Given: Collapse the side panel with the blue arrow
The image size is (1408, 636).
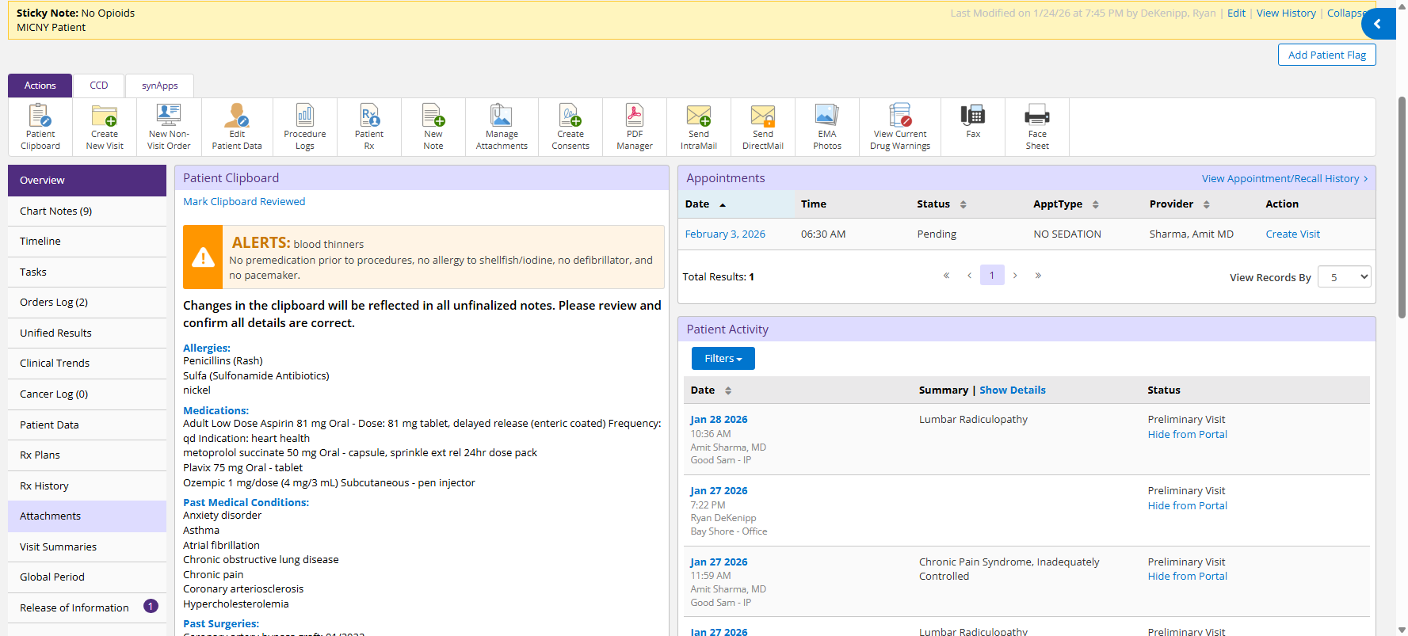Looking at the screenshot, I should coord(1378,24).
